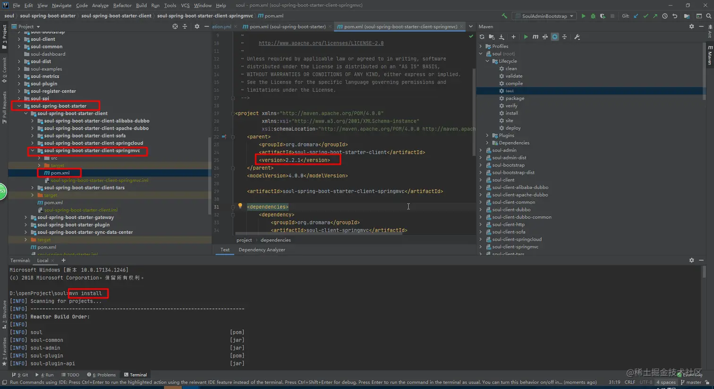
Task: Open Maven settings wrench icon
Action: pos(577,37)
